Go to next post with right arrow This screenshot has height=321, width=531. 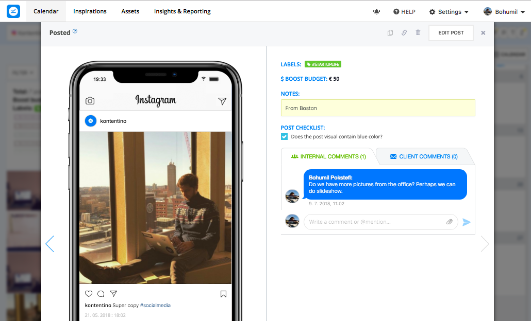coord(485,244)
